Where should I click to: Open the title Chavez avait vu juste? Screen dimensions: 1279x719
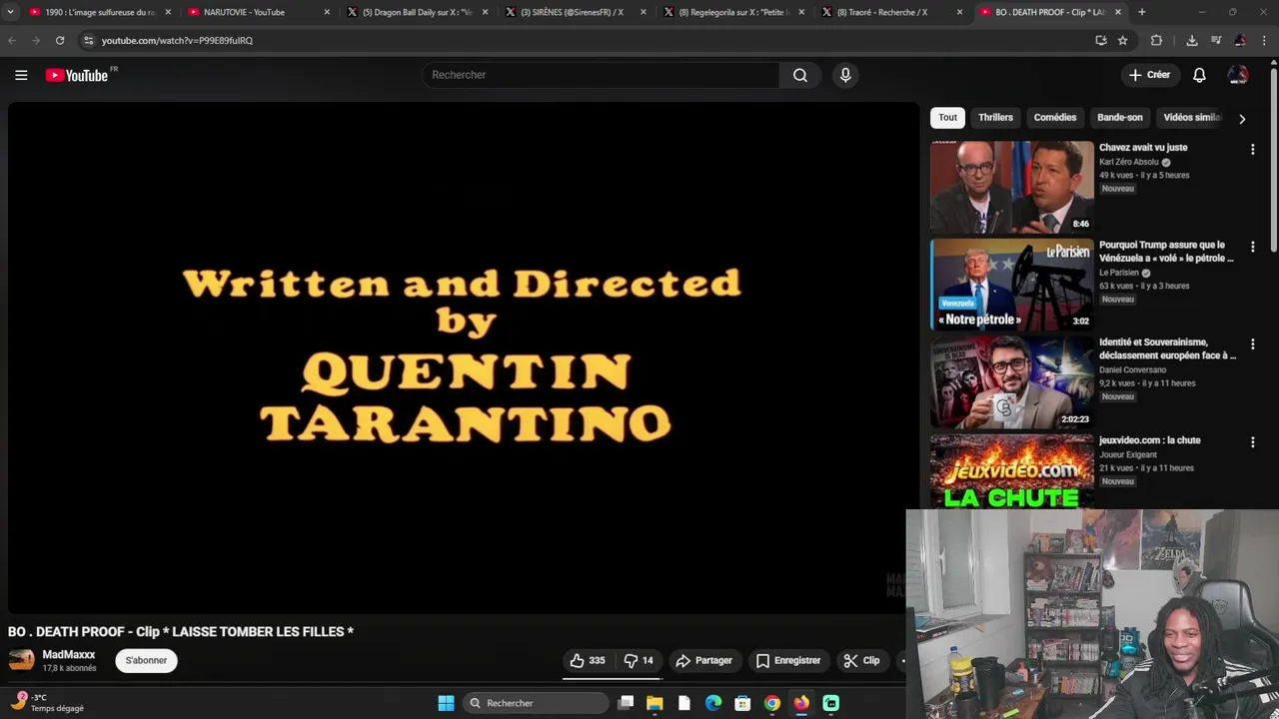[x=1143, y=148]
